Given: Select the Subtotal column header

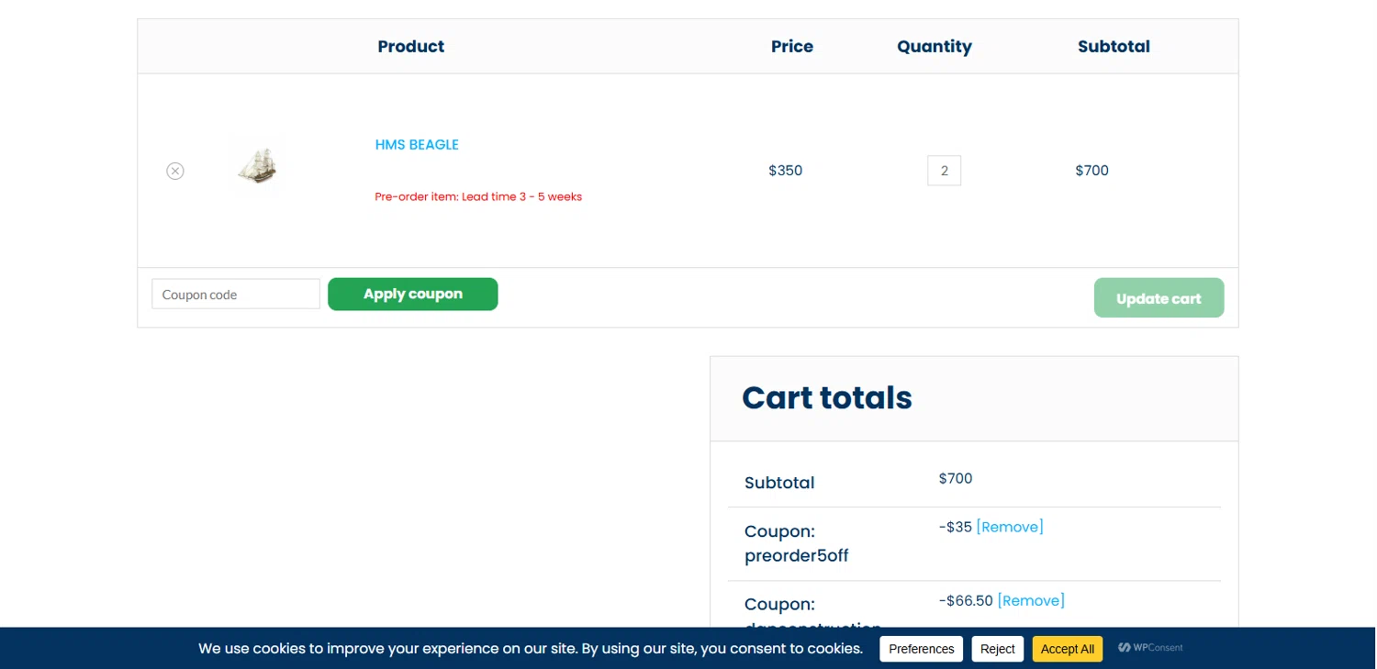Looking at the screenshot, I should (x=1114, y=46).
